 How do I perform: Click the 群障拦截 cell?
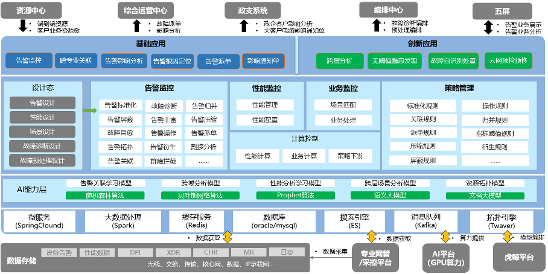click(x=164, y=161)
